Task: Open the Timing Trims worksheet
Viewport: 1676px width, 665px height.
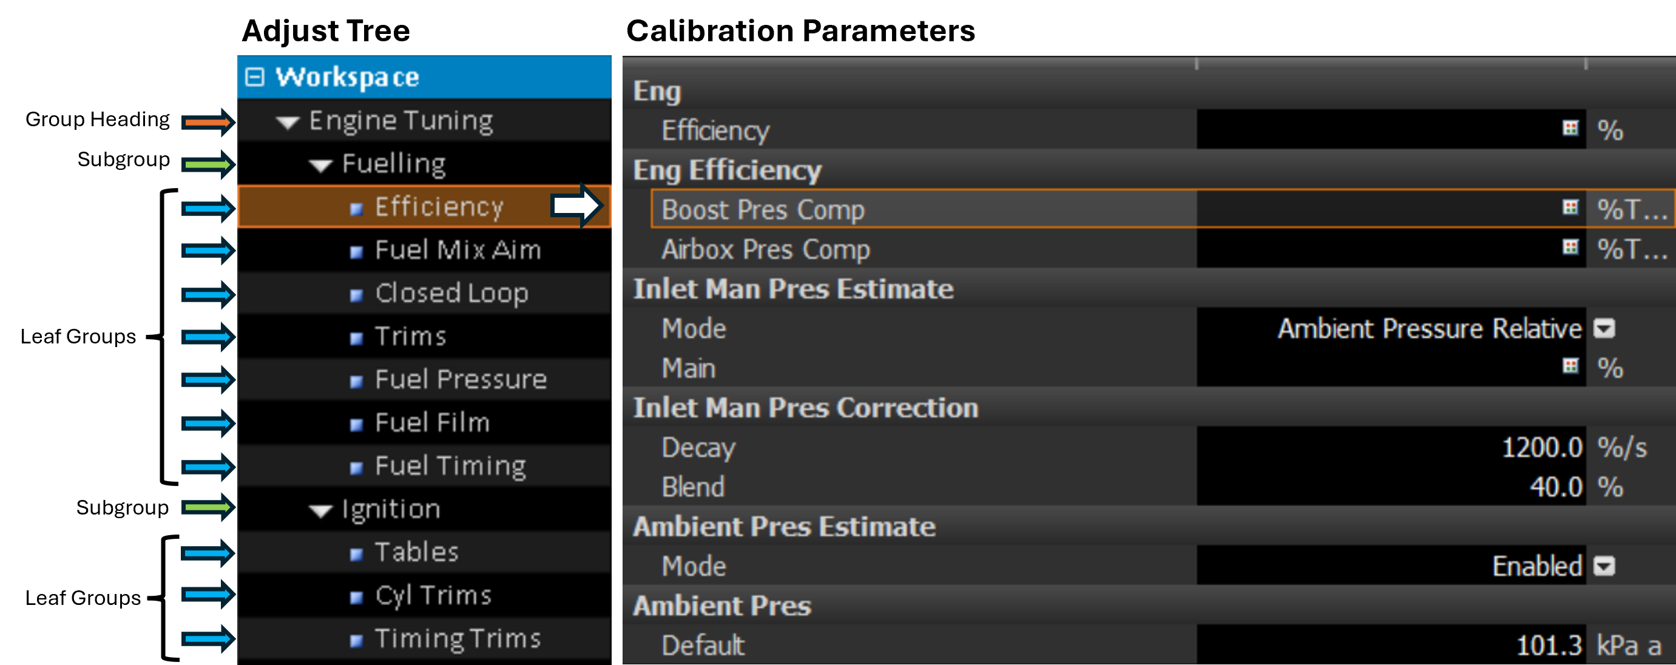Action: (x=458, y=639)
